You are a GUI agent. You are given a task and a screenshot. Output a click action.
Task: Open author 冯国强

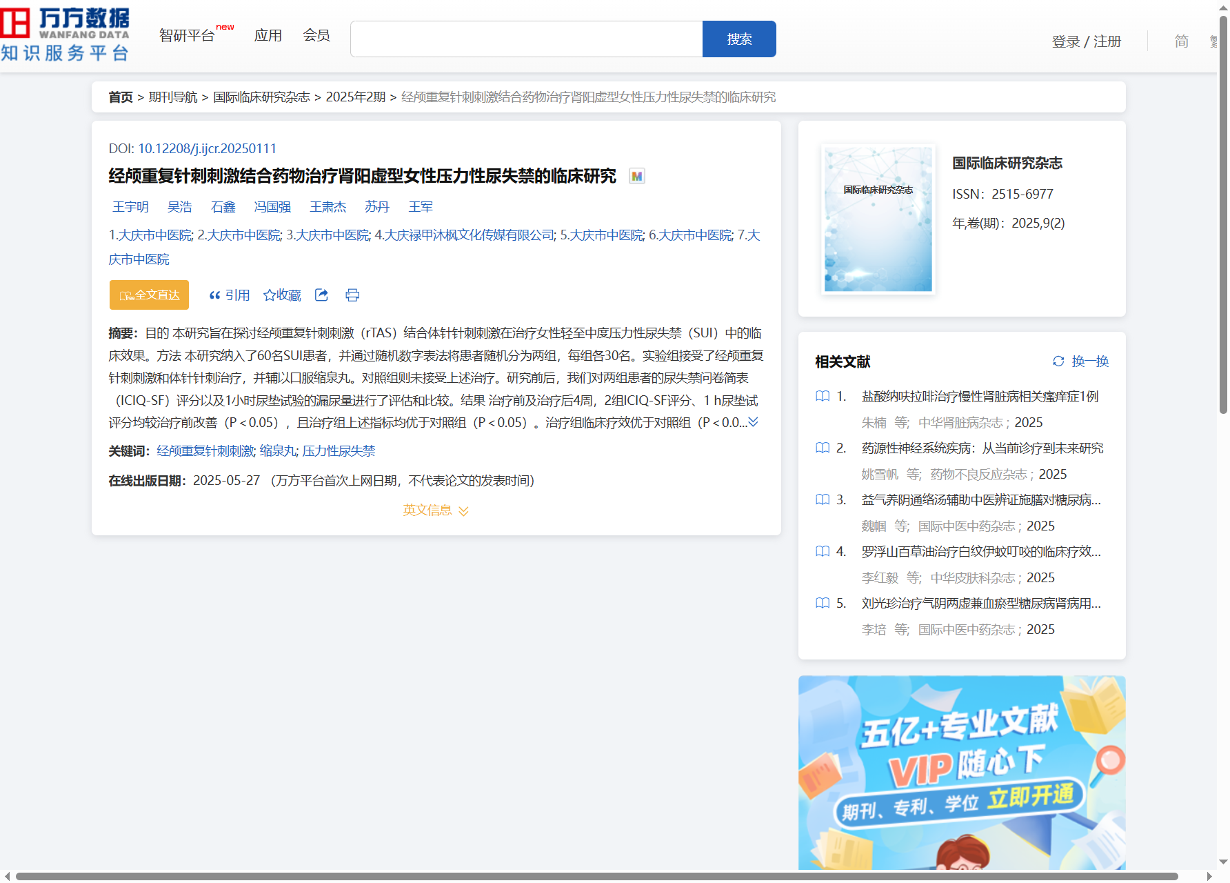272,207
